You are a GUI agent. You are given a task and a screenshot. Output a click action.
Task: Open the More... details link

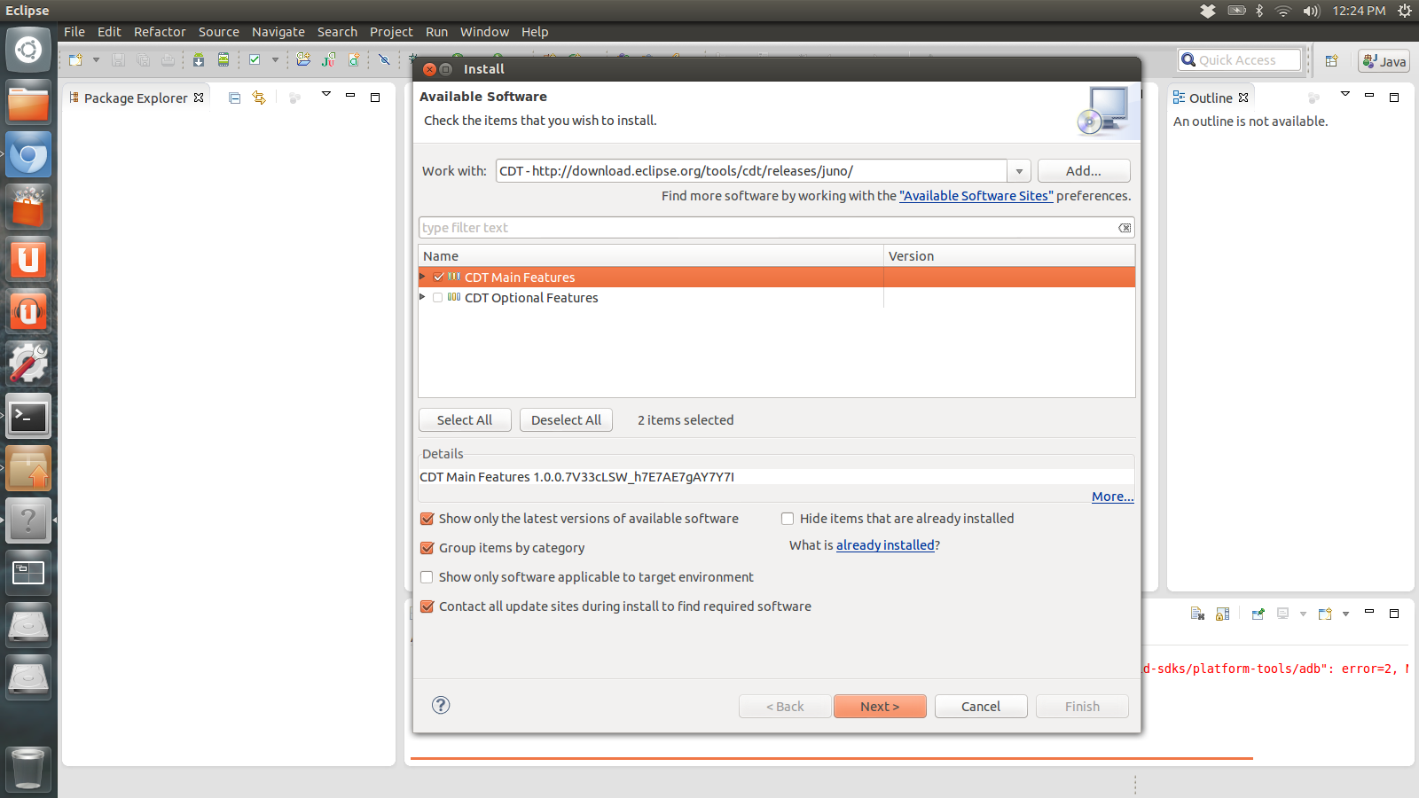(x=1112, y=497)
